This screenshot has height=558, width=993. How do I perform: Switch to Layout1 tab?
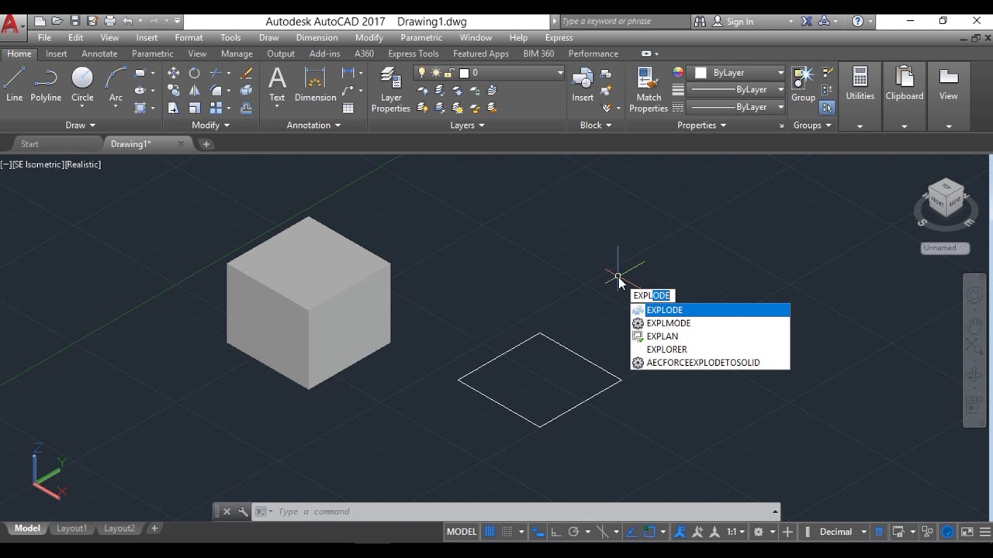click(71, 529)
